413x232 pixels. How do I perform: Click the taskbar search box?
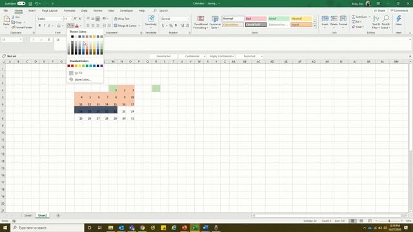pyautogui.click(x=47, y=227)
